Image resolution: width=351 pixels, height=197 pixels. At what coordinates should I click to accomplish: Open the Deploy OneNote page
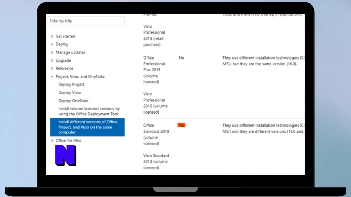[73, 101]
